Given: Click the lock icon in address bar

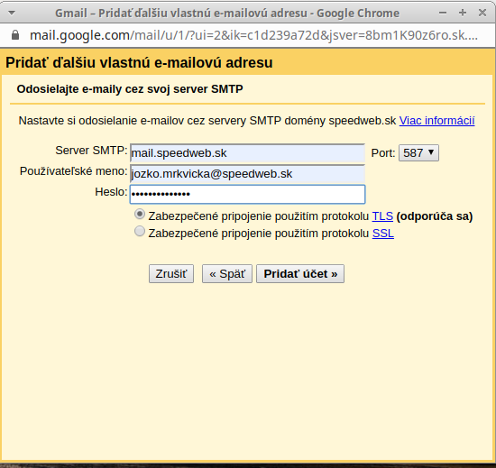Looking at the screenshot, I should tap(15, 35).
